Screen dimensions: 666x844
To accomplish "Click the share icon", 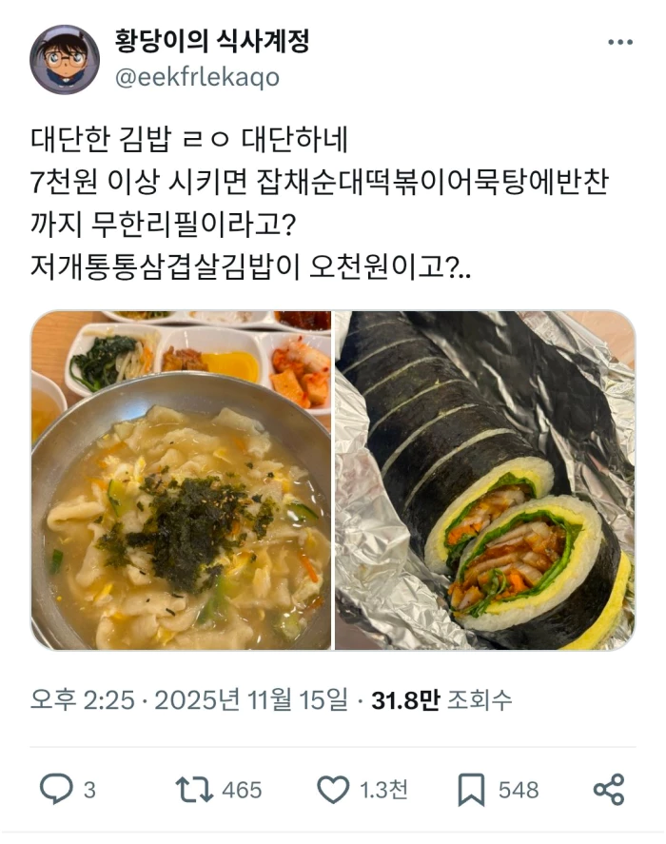I will click(609, 790).
